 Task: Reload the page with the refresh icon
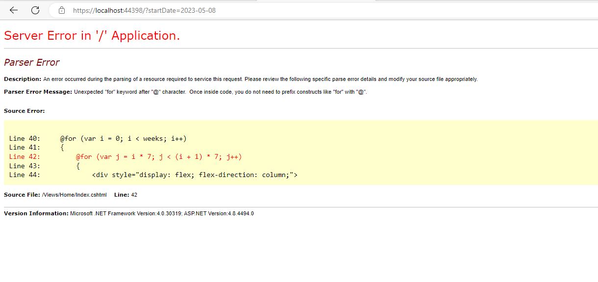click(35, 10)
